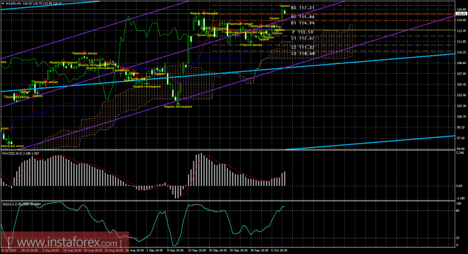The height and width of the screenshot is (254, 468).
Task: Click the 6 Oct 16:30 date on time axis
Action: pyautogui.click(x=279, y=250)
